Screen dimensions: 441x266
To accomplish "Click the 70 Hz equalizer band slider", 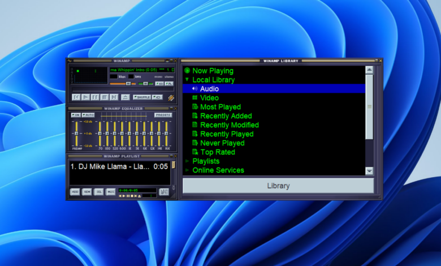I will click(100, 134).
